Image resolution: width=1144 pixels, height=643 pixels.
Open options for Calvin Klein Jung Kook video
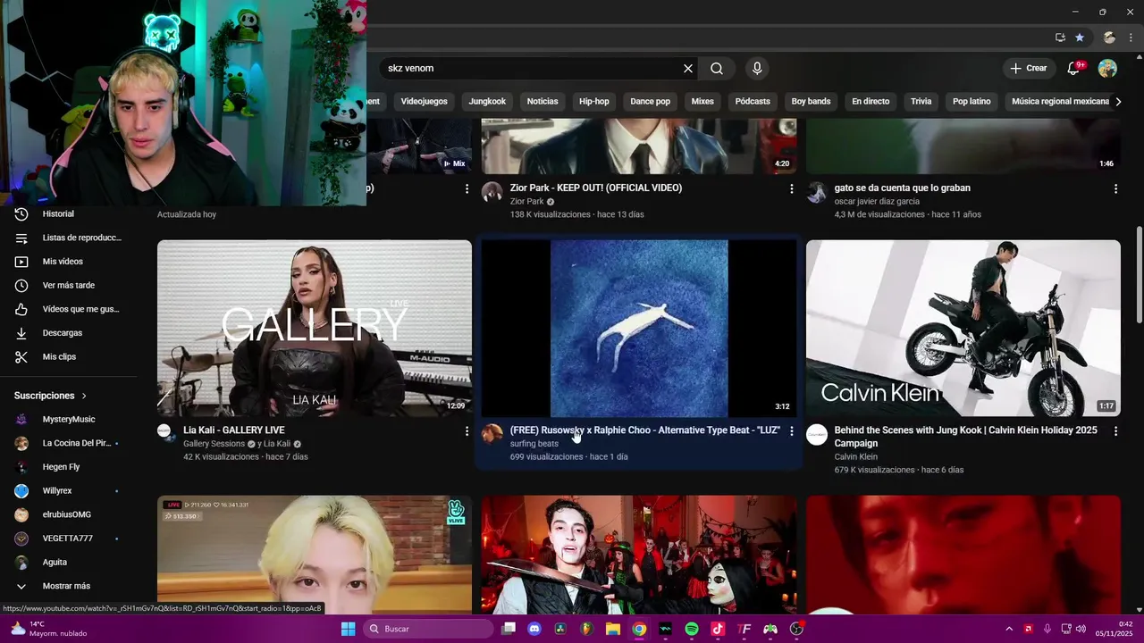pos(1115,430)
